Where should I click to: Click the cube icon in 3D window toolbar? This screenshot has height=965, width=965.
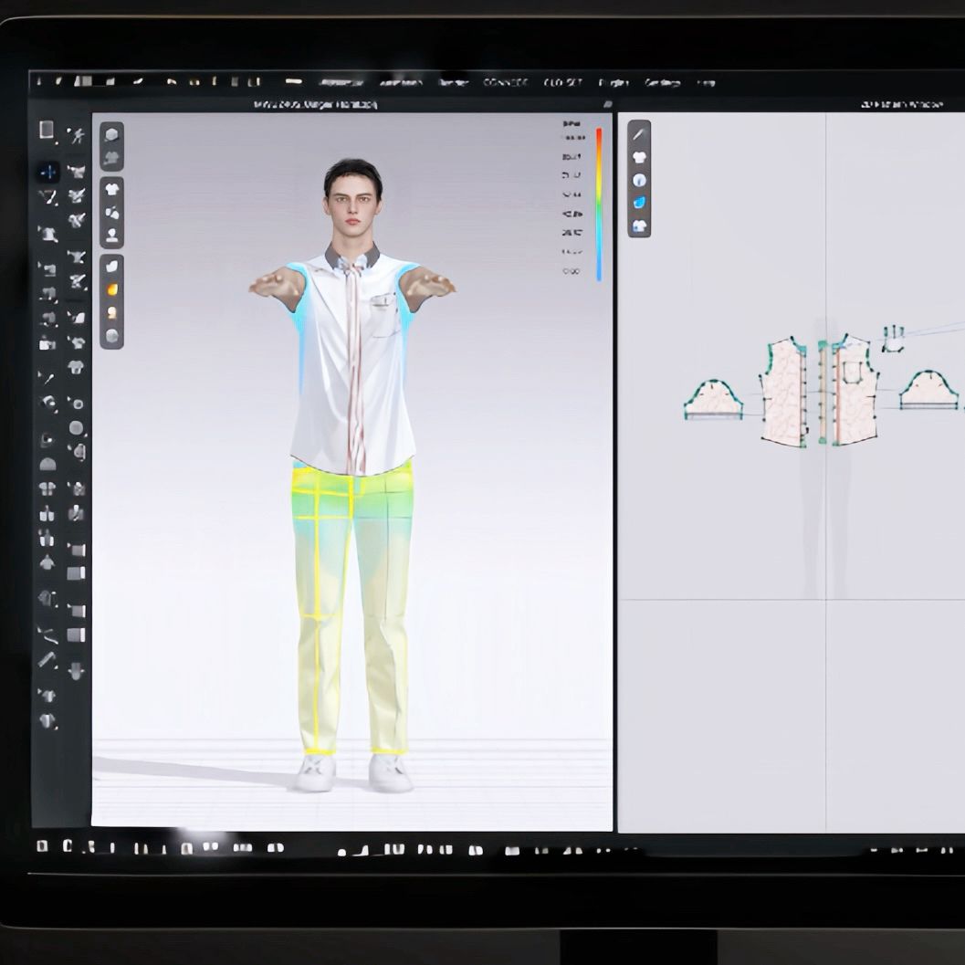tap(111, 134)
